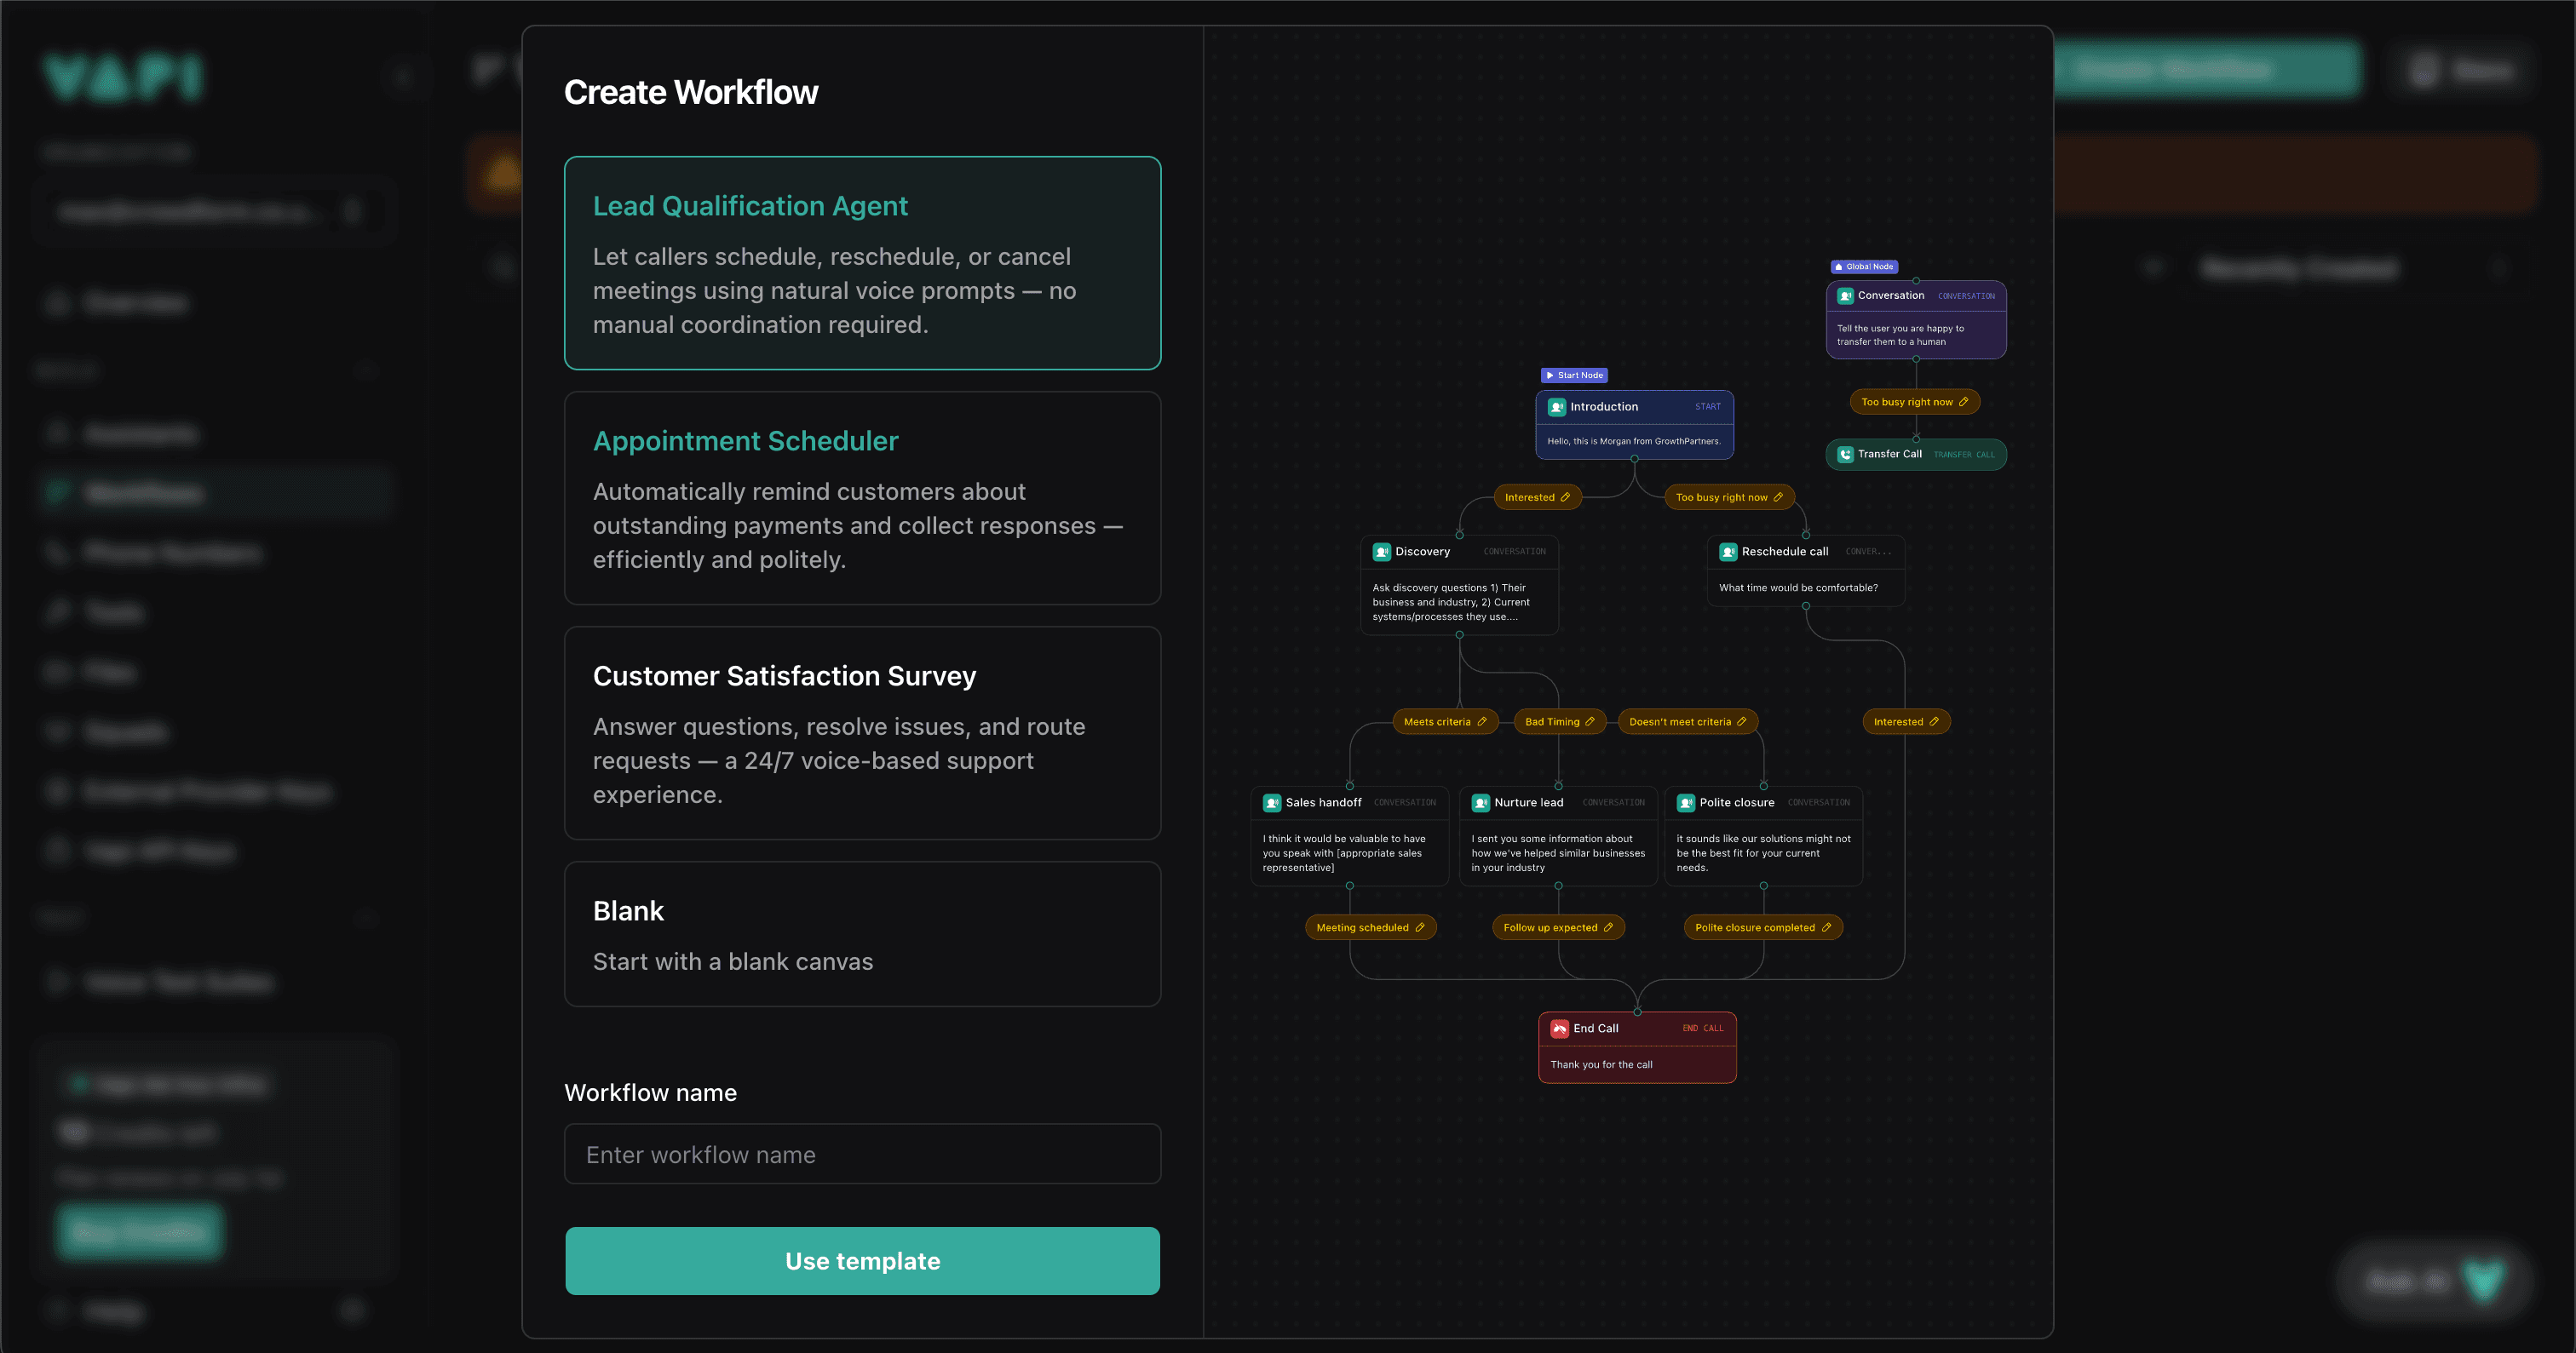Select the Appointment Scheduler template card
The height and width of the screenshot is (1353, 2576).
tap(862, 497)
